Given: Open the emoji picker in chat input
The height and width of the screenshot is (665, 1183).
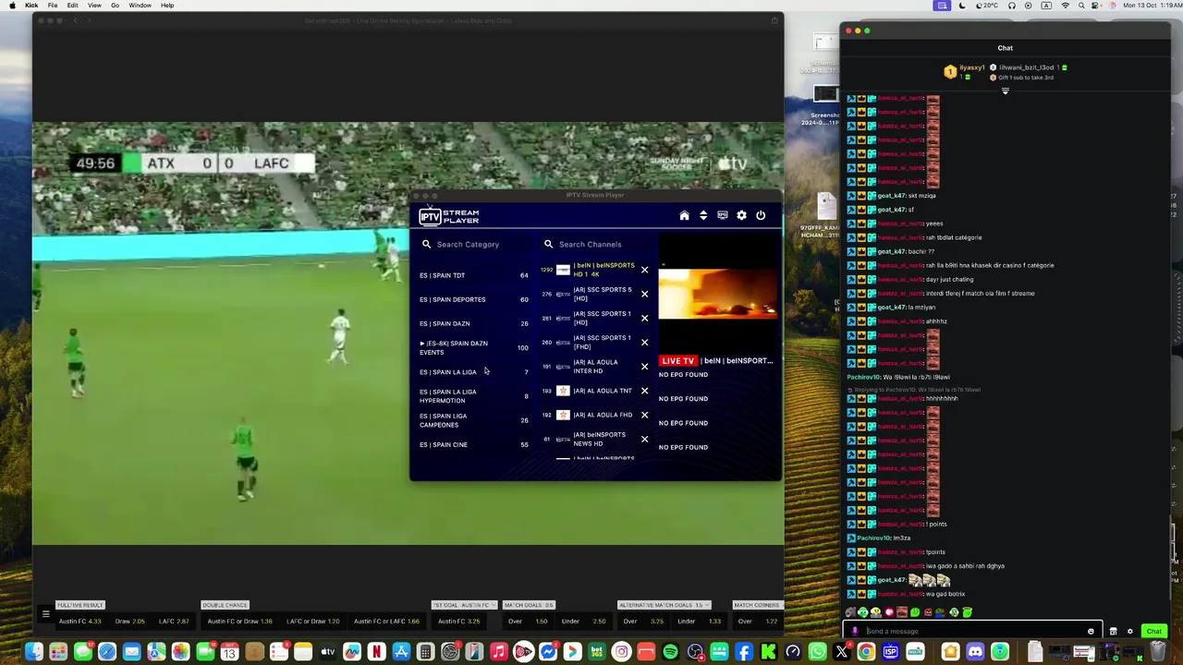Looking at the screenshot, I should tap(1091, 632).
